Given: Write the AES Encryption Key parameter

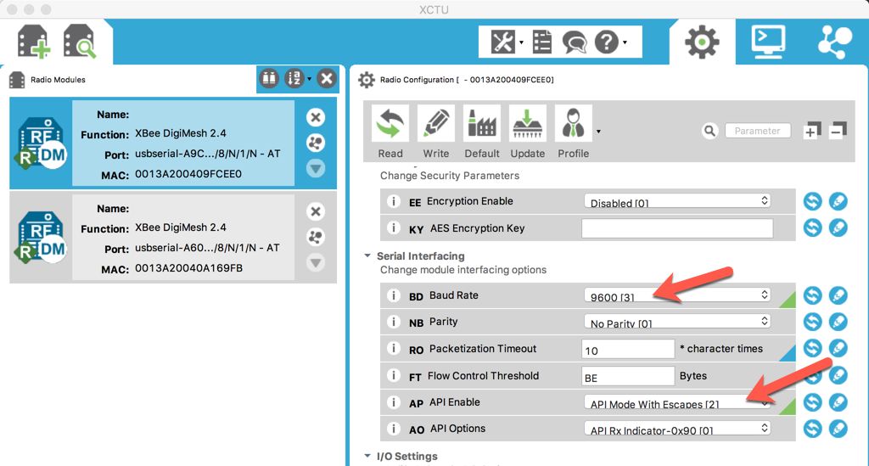Looking at the screenshot, I should pyautogui.click(x=838, y=227).
